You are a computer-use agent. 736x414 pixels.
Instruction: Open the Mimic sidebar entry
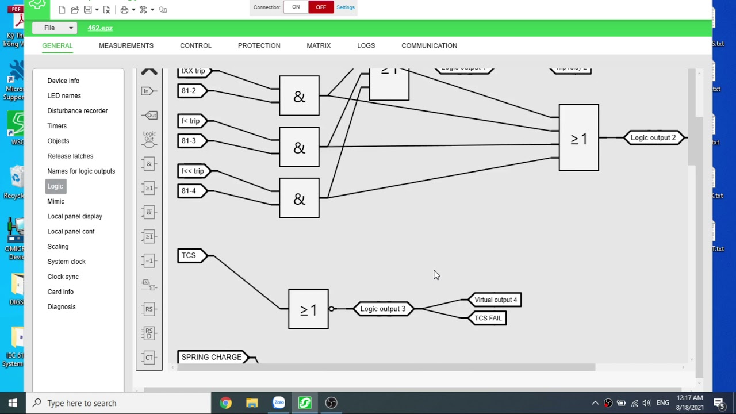coord(56,201)
